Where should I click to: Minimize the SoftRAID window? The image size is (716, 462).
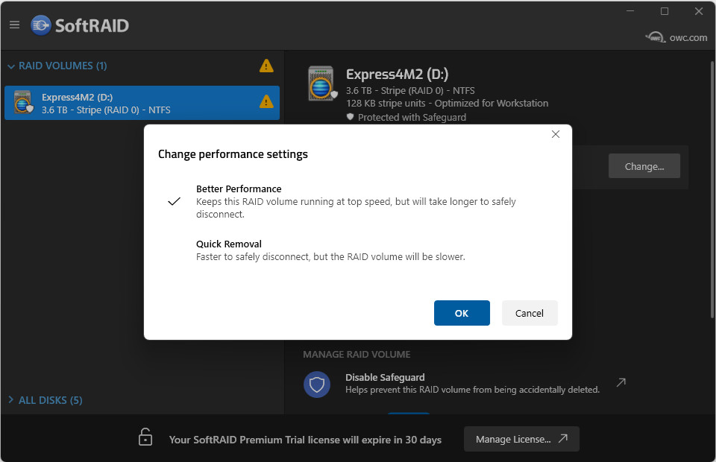tap(630, 11)
